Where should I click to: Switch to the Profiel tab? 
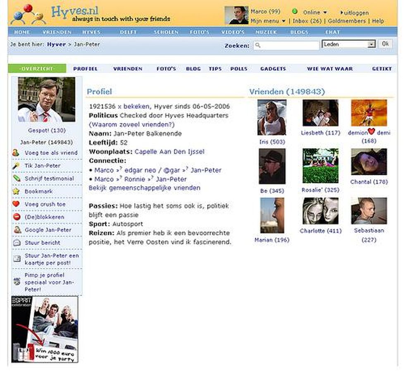pos(85,69)
